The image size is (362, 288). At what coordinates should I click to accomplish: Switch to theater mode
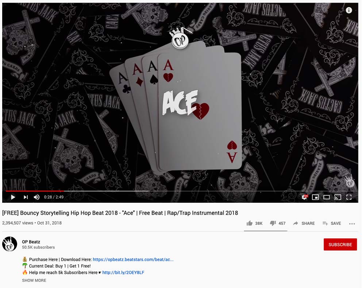tap(327, 197)
